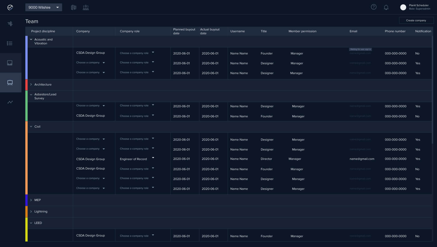Open the inbox sidebar icon
This screenshot has width=437, height=247.
click(10, 63)
